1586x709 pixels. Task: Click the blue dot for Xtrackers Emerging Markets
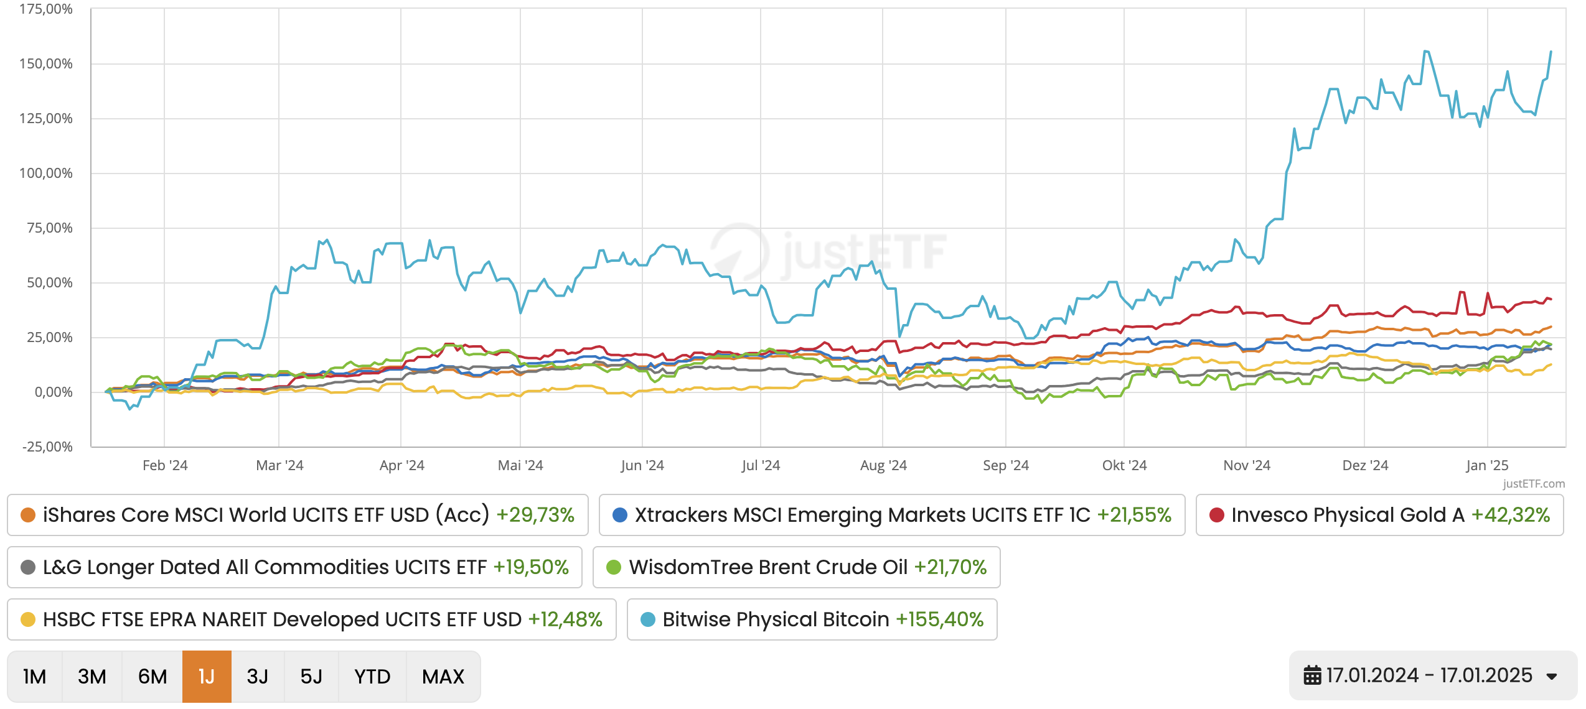(x=619, y=515)
